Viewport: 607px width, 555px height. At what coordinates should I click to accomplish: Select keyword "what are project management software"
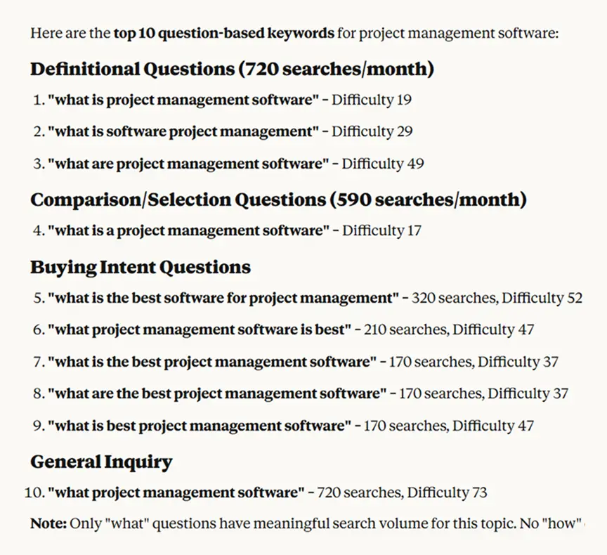coord(188,164)
